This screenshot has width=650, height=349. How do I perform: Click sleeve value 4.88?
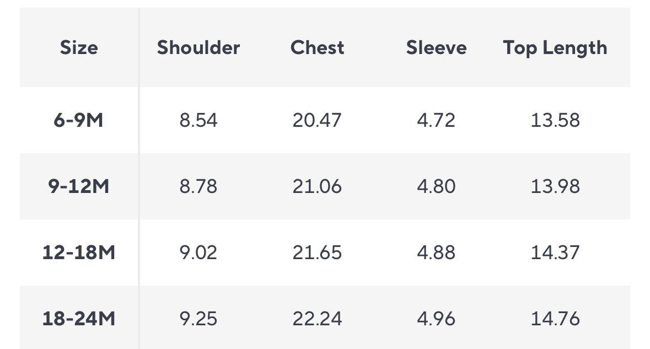tap(436, 253)
